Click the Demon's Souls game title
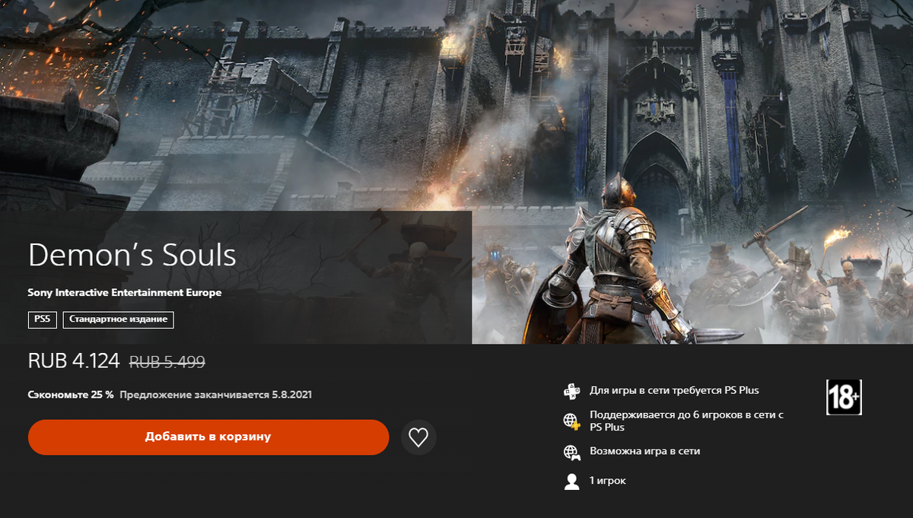 [132, 256]
